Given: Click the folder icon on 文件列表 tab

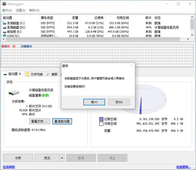Looking at the screenshot, I should (x=27, y=74).
